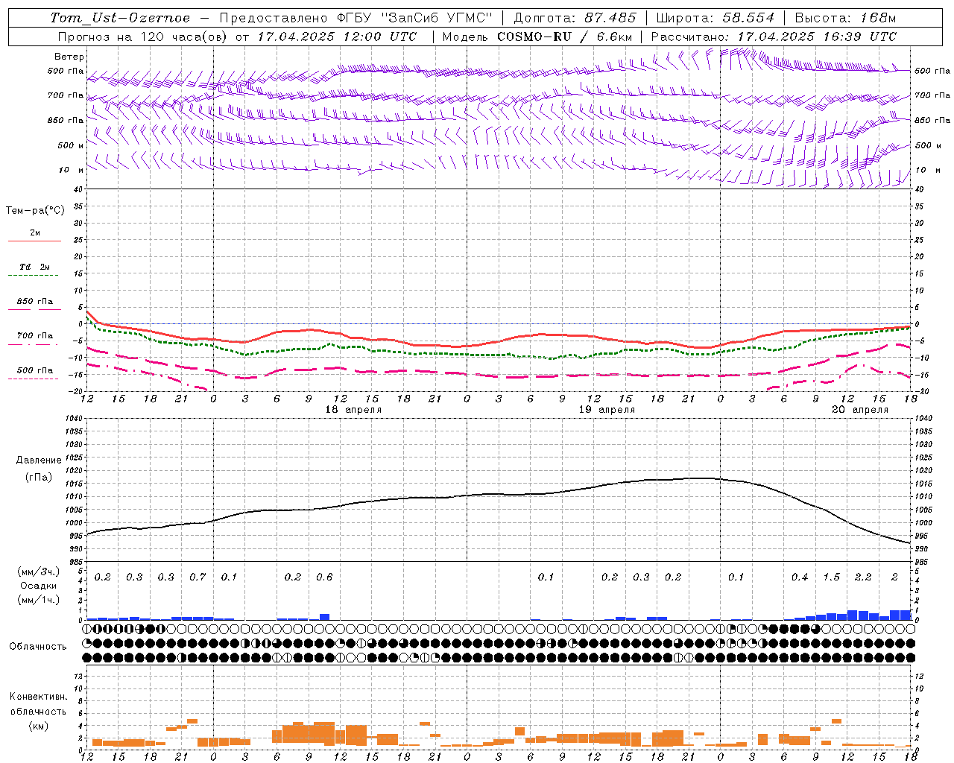Click the '2м' temperature legend entry
The image size is (954, 763).
[x=35, y=232]
